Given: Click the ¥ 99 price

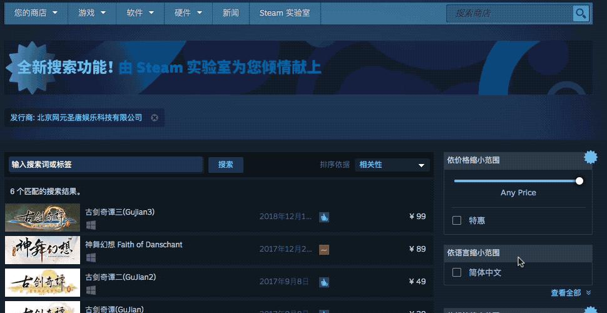Looking at the screenshot, I should click(417, 216).
